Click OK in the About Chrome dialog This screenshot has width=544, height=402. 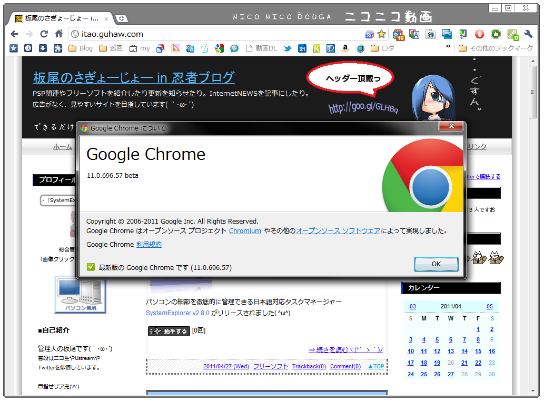[x=436, y=264]
